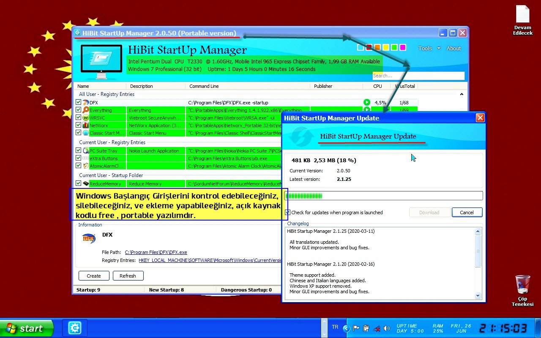
Task: Uncheck the Everything startup entry
Action: pos(79,110)
